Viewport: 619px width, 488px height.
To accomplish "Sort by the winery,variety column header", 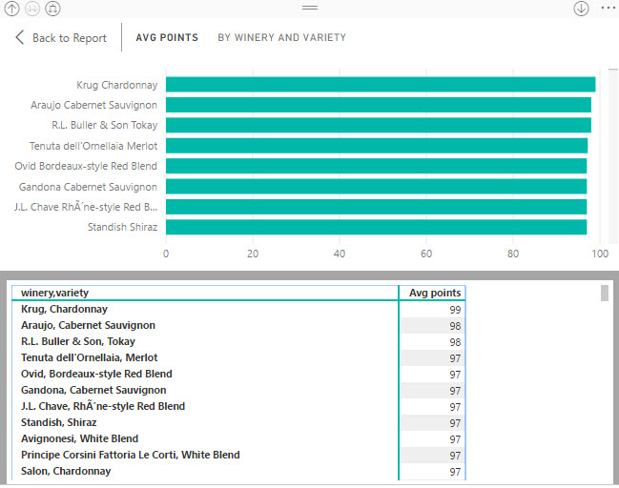I will (205, 293).
